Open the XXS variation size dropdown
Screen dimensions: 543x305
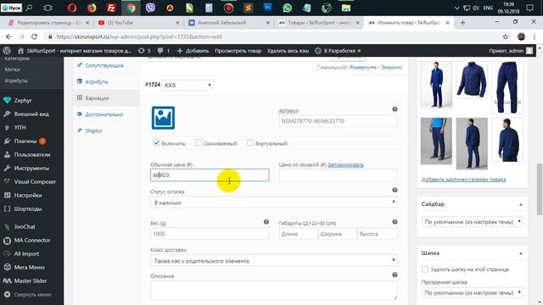click(x=188, y=85)
